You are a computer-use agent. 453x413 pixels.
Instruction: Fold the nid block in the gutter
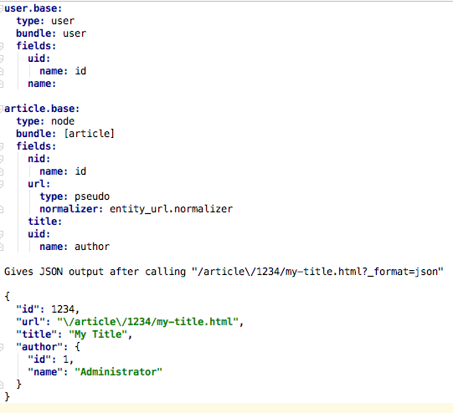[2, 159]
